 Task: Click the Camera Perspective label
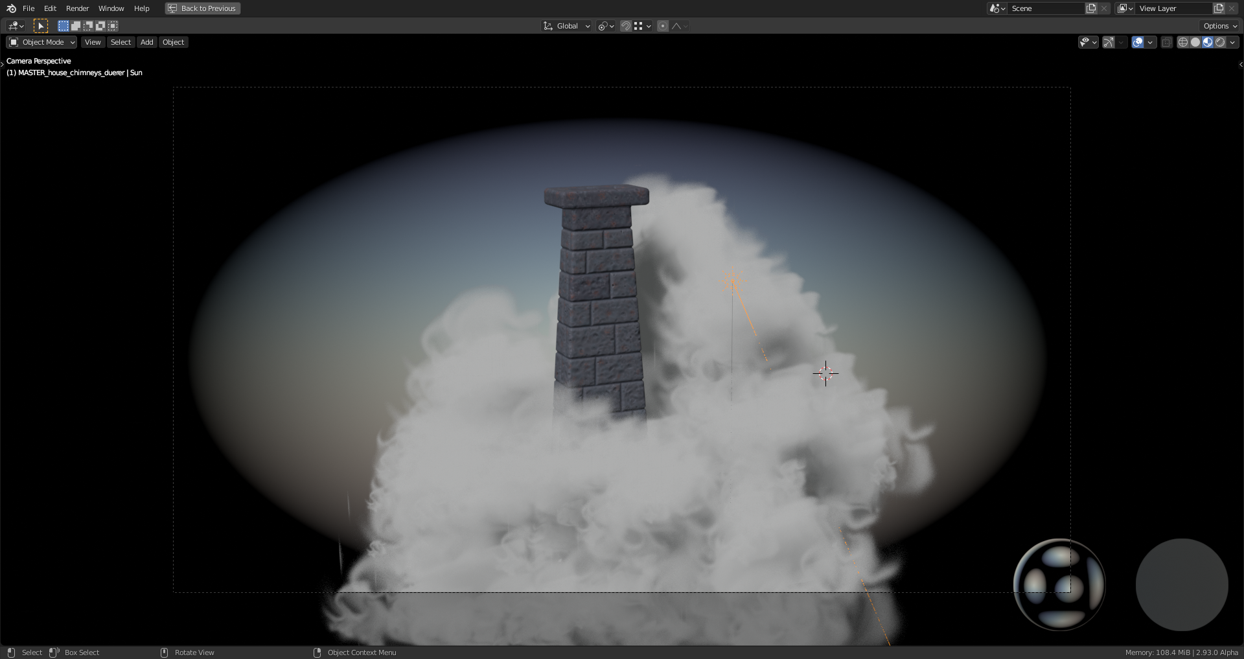39,61
